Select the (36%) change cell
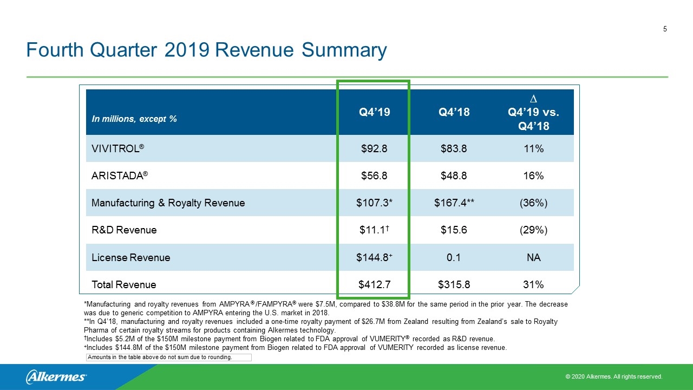 pos(533,203)
